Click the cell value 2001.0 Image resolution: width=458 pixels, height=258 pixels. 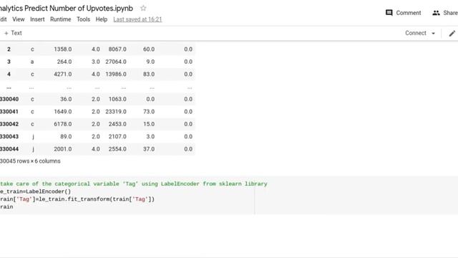point(63,149)
